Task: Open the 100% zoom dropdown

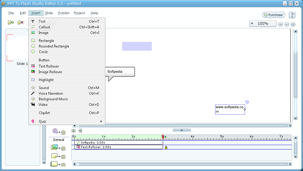Action: pos(263,24)
